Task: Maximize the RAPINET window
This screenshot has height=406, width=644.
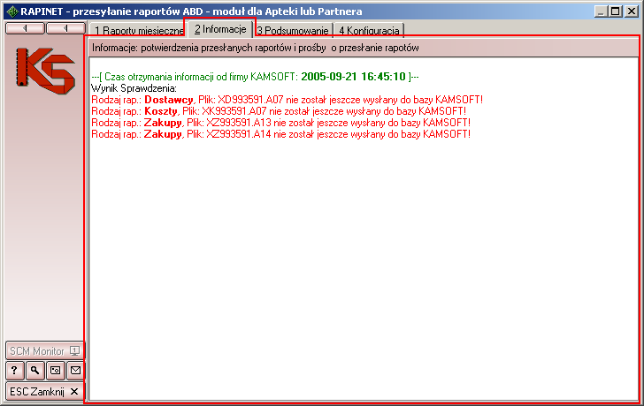Action: click(616, 11)
